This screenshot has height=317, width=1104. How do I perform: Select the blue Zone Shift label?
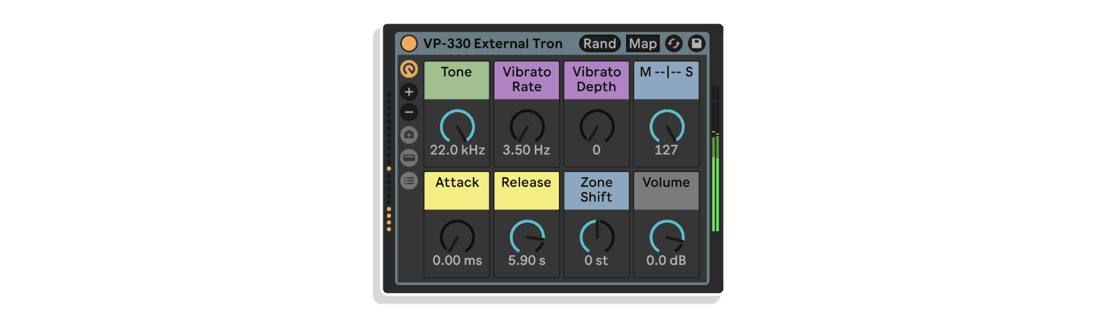click(x=596, y=190)
